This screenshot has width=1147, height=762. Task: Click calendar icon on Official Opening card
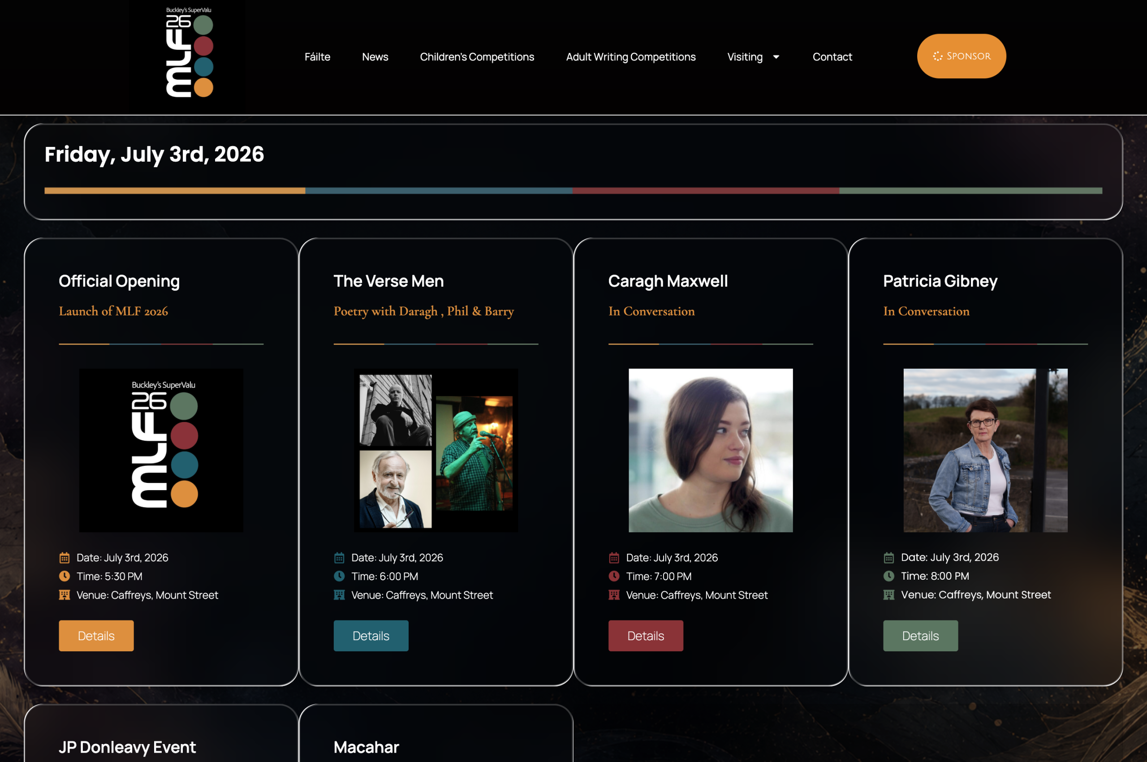pos(64,558)
